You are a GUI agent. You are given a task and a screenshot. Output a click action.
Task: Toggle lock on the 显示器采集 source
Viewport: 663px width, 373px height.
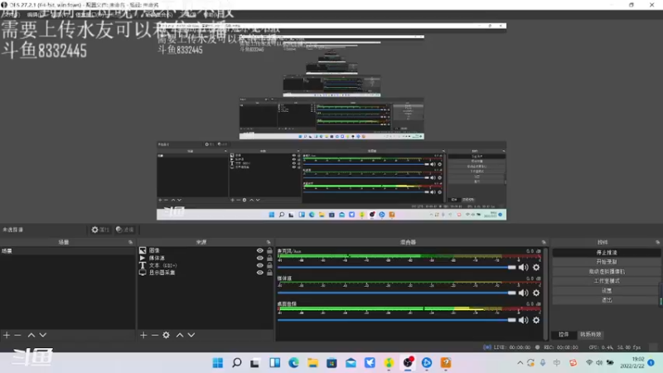click(x=269, y=273)
